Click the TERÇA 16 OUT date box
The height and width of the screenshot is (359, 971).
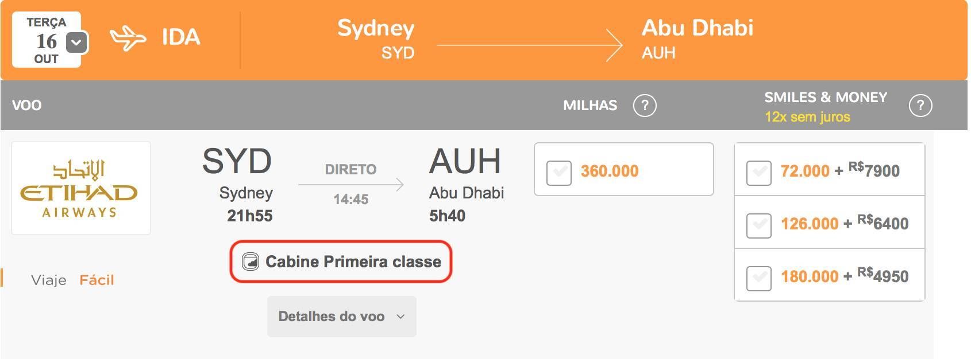[x=47, y=40]
